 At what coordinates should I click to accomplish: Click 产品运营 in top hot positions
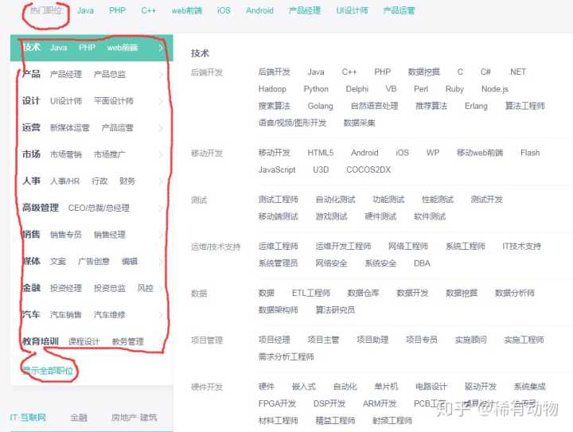click(x=399, y=11)
